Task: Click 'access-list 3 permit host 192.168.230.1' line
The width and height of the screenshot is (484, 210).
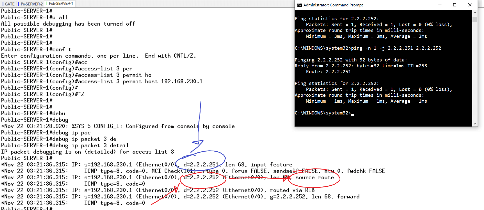Action: 102,81
